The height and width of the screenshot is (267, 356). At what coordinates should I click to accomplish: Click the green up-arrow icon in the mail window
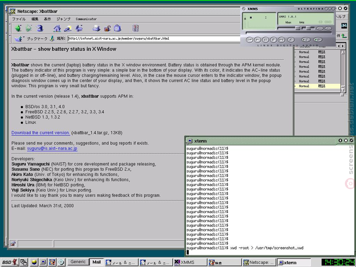tap(344, 36)
